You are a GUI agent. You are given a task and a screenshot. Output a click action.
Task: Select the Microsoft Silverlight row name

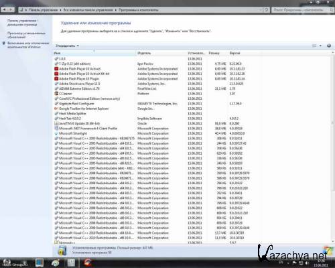[73, 133]
